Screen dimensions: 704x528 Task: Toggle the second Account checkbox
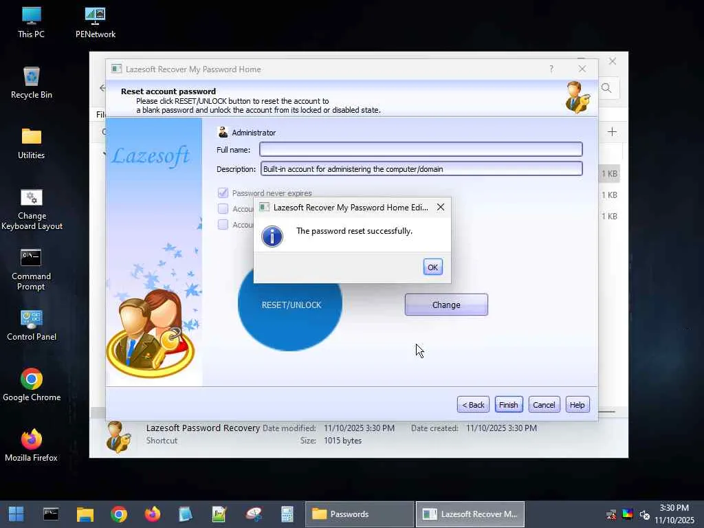(x=223, y=209)
